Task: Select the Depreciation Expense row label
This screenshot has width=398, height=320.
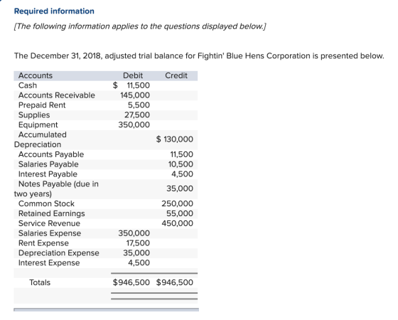Action: [58, 253]
